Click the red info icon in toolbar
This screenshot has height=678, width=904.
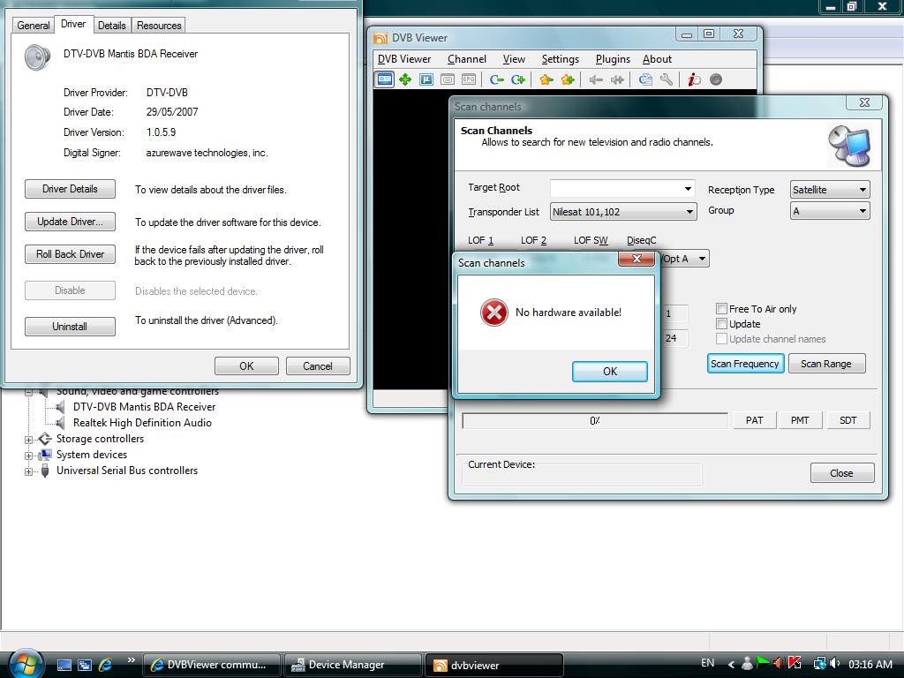click(694, 79)
